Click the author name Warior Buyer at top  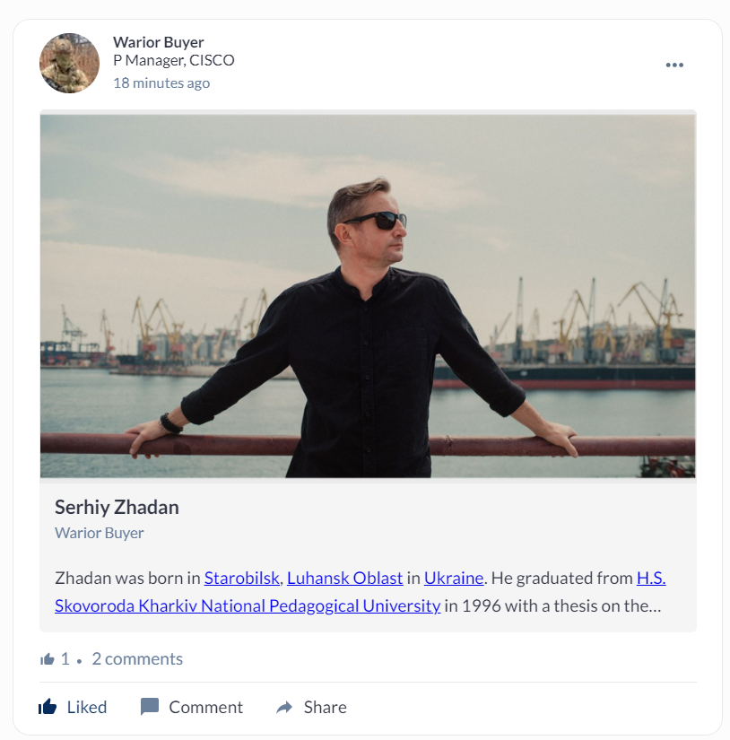[x=159, y=42]
